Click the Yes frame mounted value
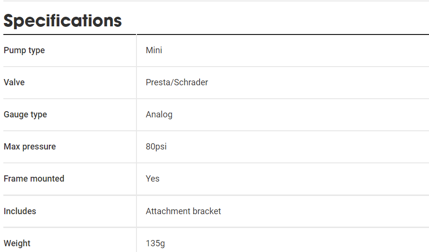Screen dimensions: 429x252 click(152, 179)
